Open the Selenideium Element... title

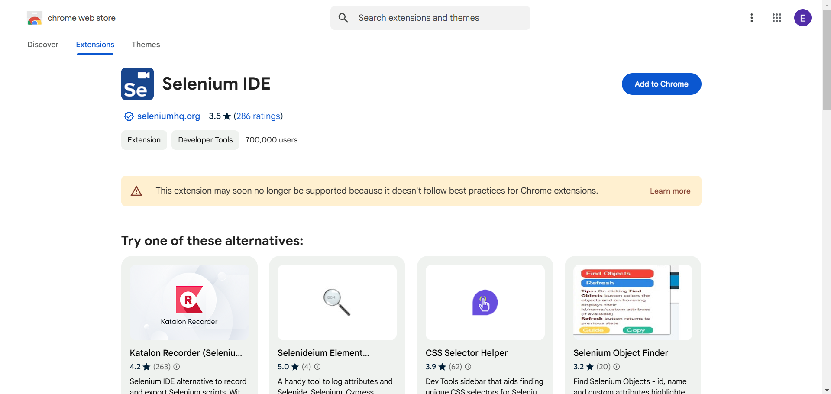click(x=323, y=353)
